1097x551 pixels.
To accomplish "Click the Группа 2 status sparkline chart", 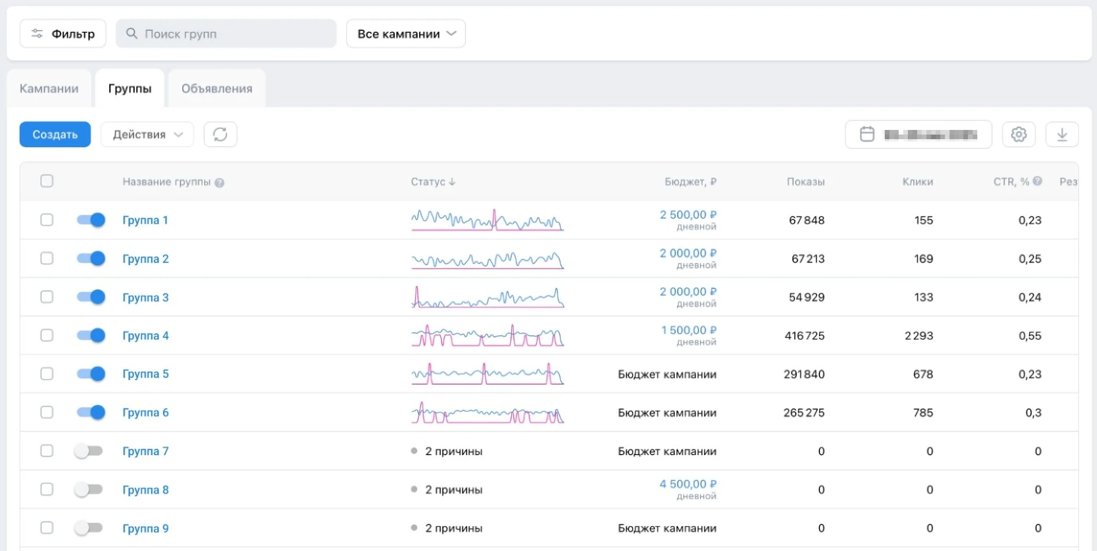I will (487, 259).
